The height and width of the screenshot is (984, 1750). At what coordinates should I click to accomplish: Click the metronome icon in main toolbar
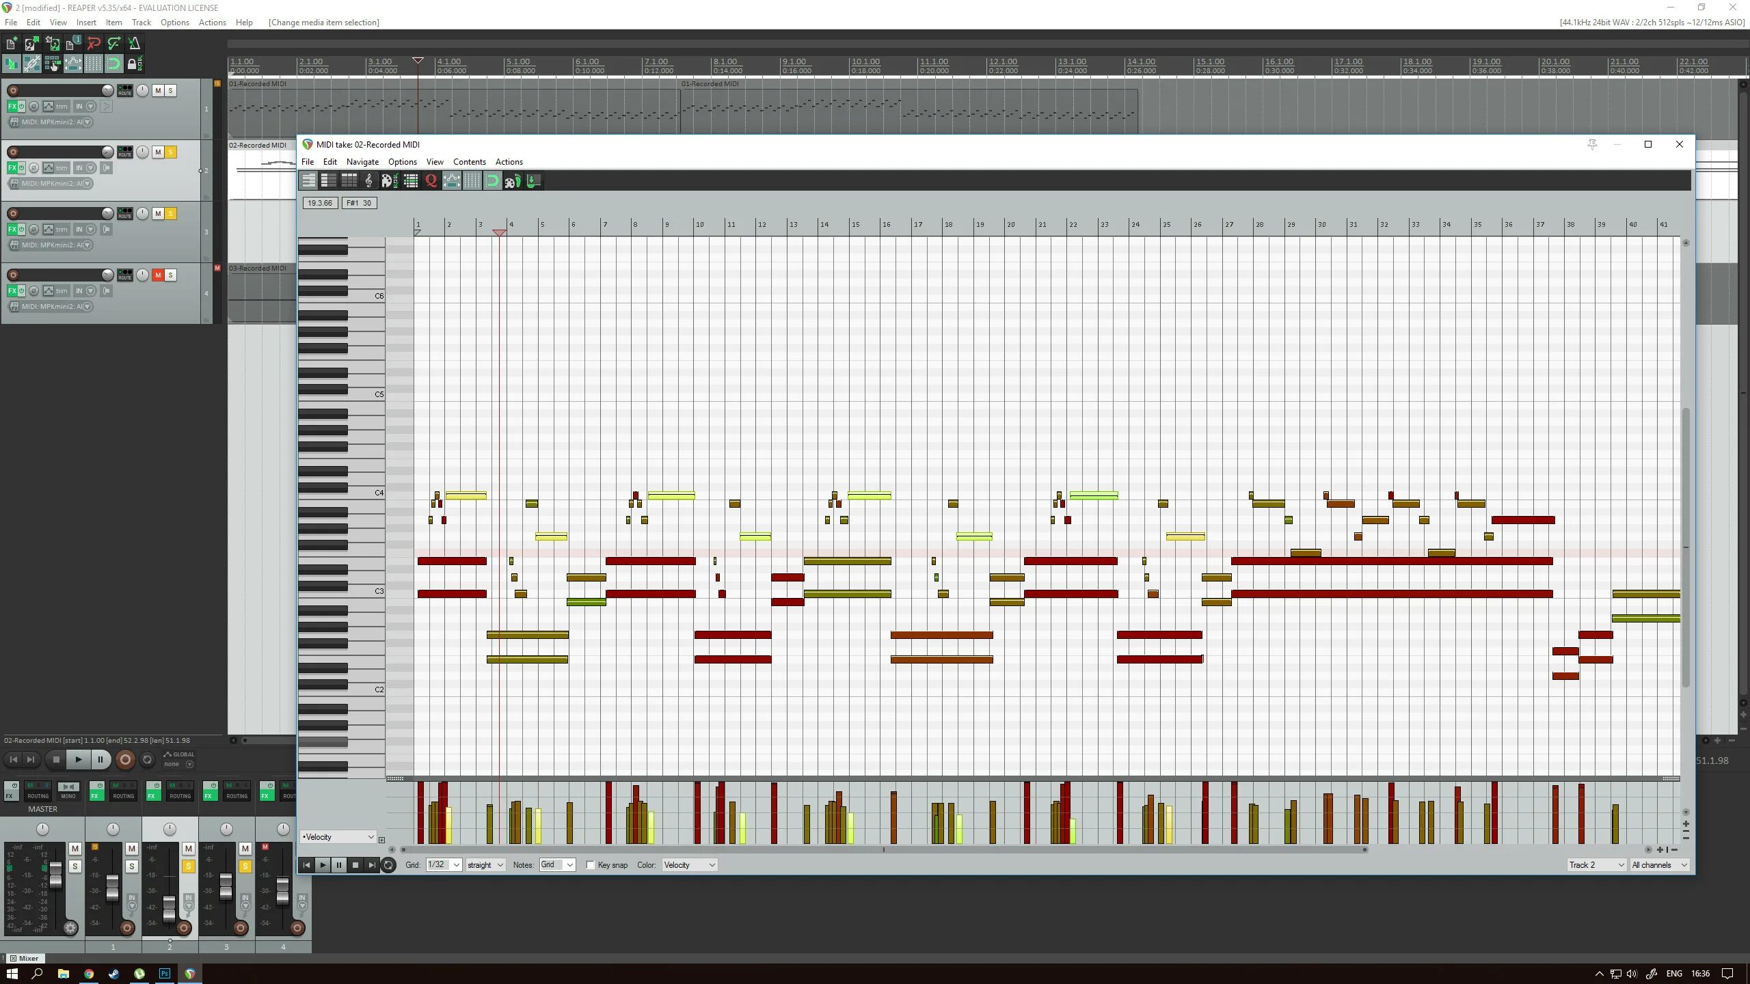(x=135, y=44)
